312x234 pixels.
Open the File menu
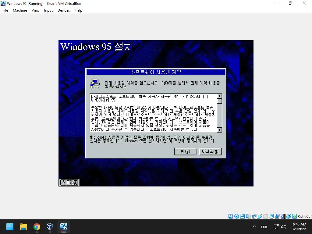tap(5, 10)
